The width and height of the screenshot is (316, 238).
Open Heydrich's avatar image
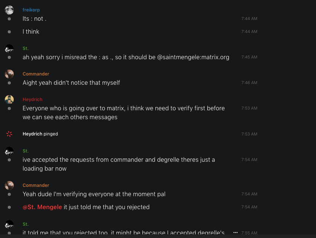point(9,100)
